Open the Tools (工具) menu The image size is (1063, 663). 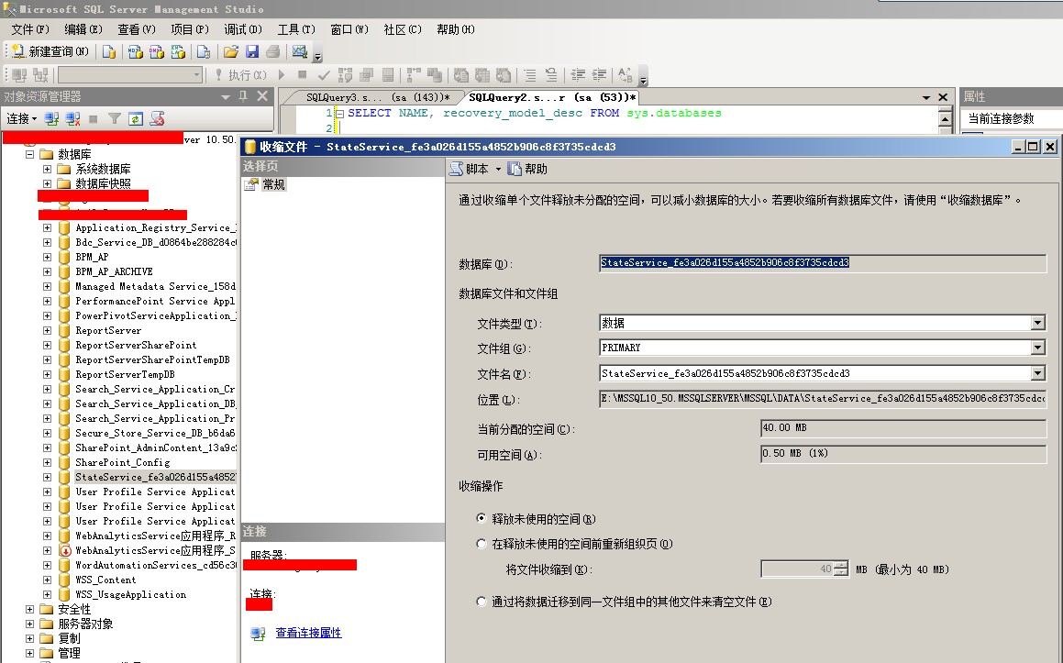tap(296, 29)
